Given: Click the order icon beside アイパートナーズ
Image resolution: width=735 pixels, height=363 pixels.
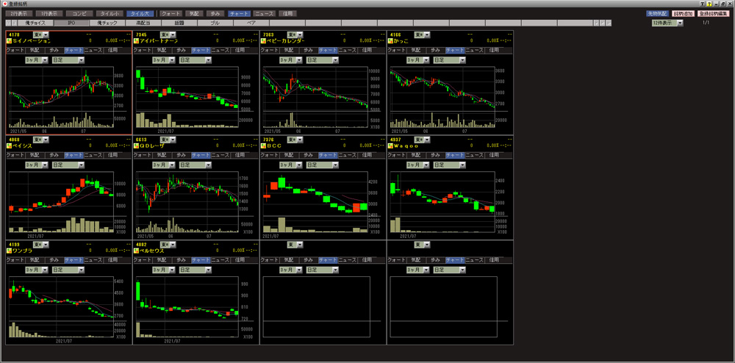Looking at the screenshot, I should pos(137,41).
